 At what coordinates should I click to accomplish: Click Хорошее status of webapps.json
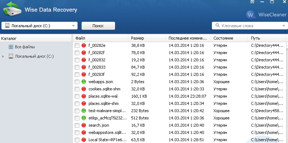point(221,82)
